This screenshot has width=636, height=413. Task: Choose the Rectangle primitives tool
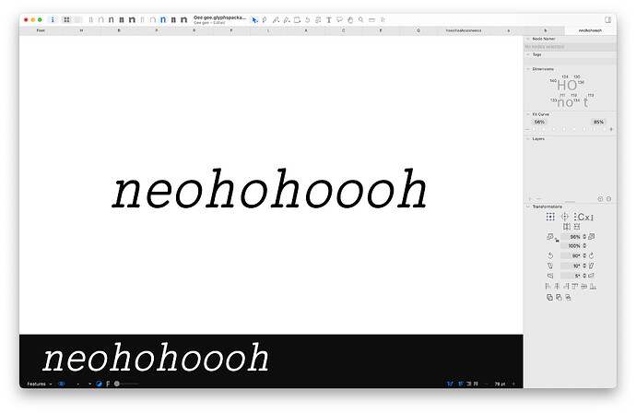pos(298,20)
